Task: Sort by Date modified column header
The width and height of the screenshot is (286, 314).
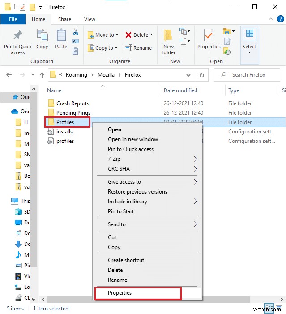Action: click(x=180, y=90)
